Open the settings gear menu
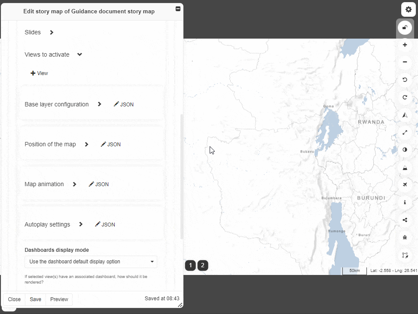The width and height of the screenshot is (418, 314). (408, 9)
